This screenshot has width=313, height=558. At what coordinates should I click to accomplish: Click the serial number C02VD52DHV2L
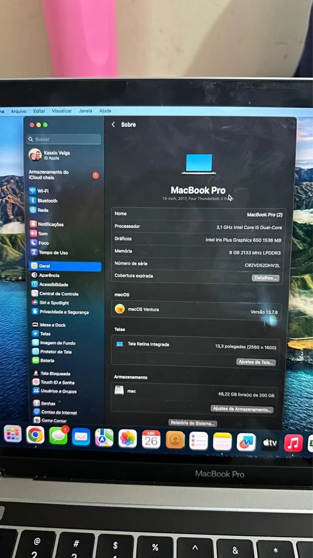pyautogui.click(x=263, y=265)
